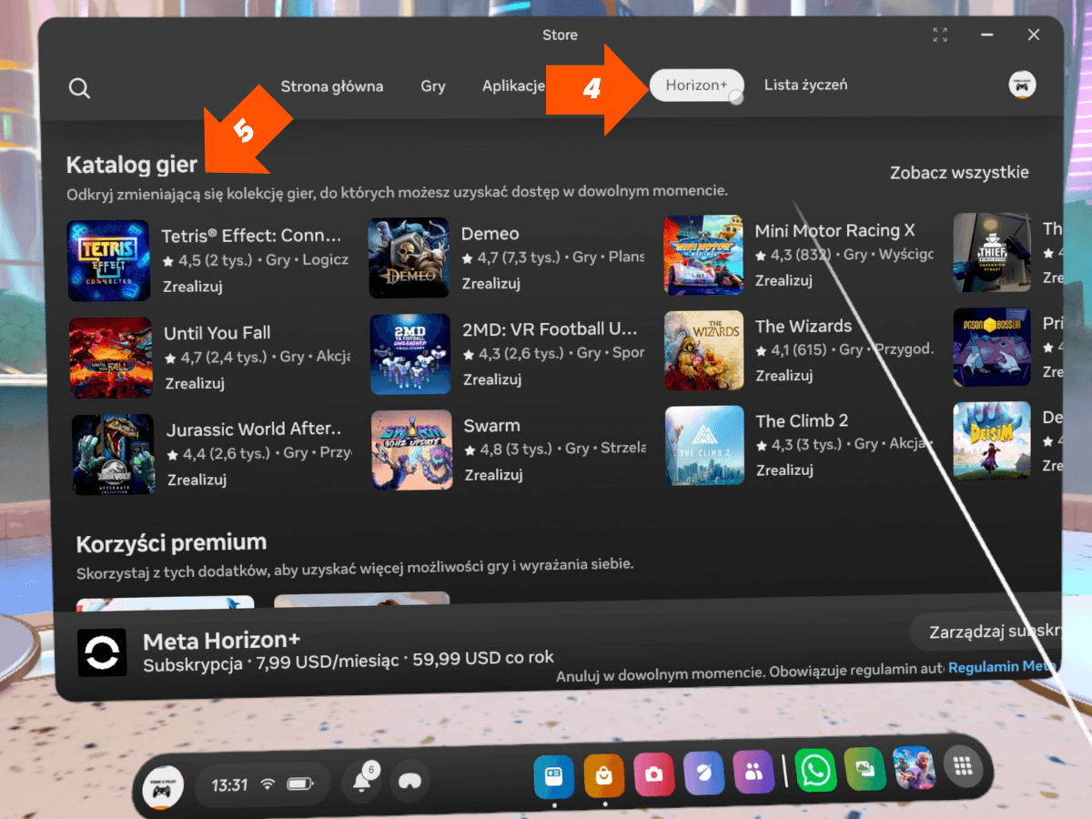Open the app library grid icon

[x=963, y=768]
